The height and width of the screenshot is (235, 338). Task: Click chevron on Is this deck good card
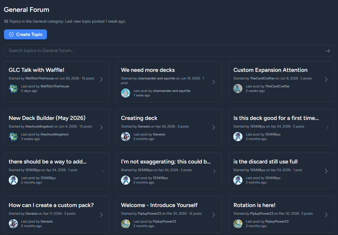coord(328,128)
